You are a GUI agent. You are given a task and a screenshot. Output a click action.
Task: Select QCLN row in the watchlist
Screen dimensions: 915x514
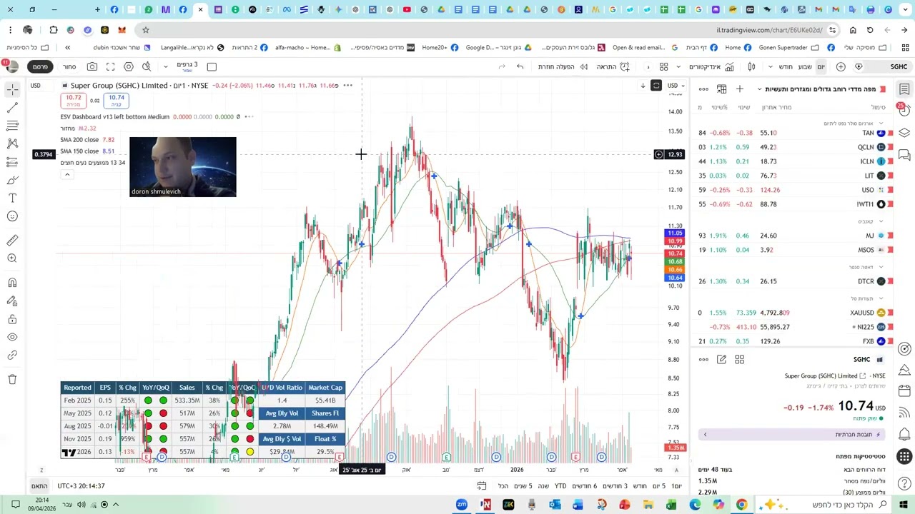click(x=792, y=147)
